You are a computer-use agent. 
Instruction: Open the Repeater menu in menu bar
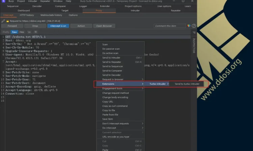click(45, 1)
